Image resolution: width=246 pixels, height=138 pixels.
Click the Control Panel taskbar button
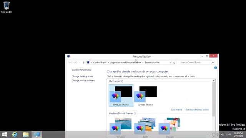37,135
